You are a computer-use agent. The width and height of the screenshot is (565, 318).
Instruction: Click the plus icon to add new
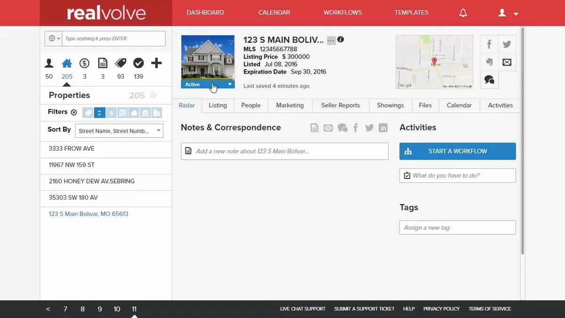click(156, 63)
